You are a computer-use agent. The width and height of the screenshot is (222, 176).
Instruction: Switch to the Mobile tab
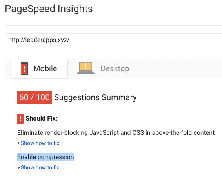click(x=39, y=68)
